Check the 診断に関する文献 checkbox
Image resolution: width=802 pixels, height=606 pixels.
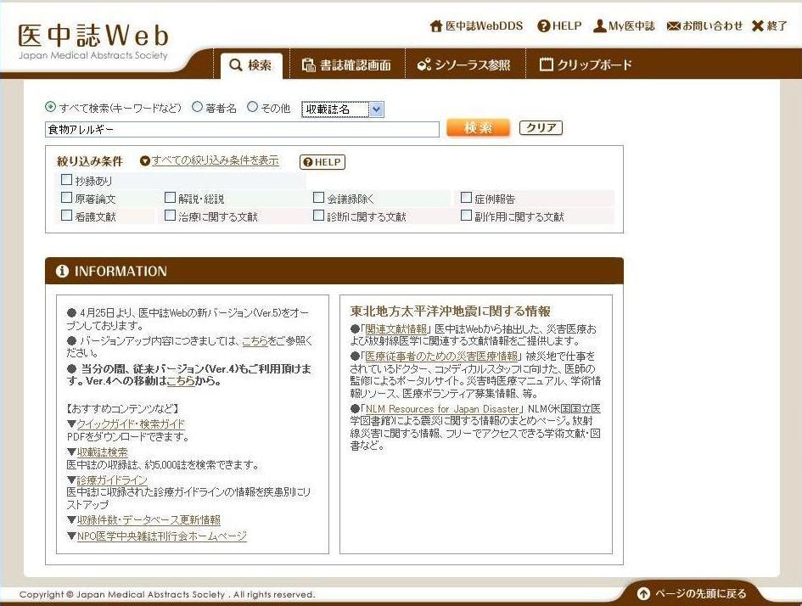coord(318,216)
